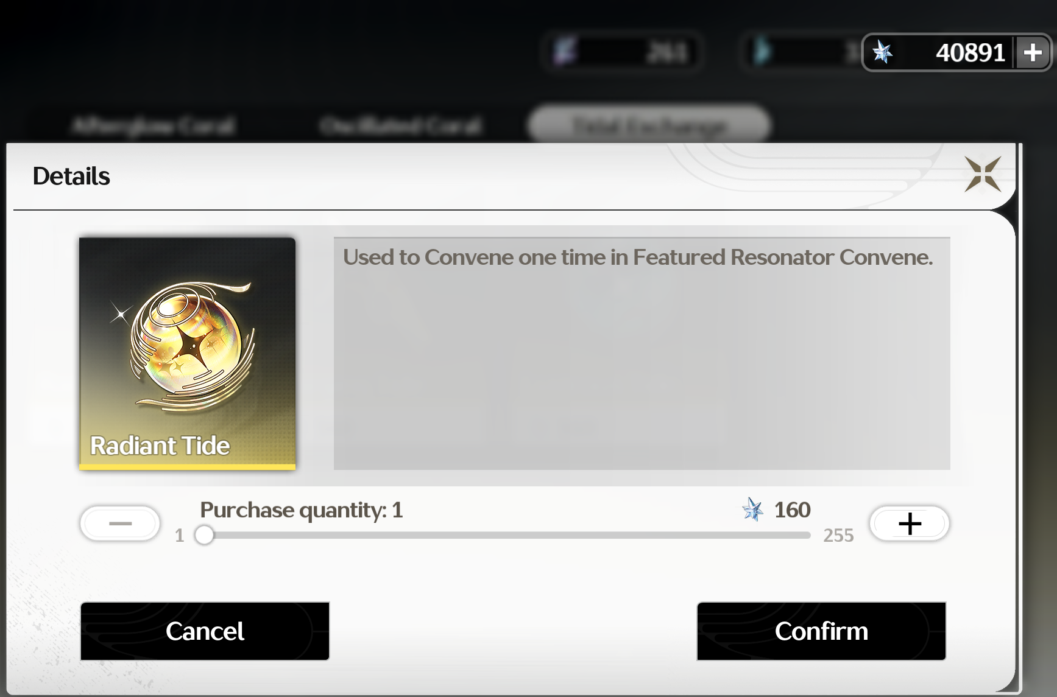Add more Astrite with the top plus button
The width and height of the screenshot is (1057, 697).
(1033, 52)
